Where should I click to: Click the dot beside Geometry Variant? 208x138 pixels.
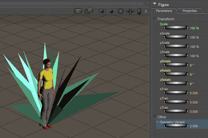[x=157, y=122]
